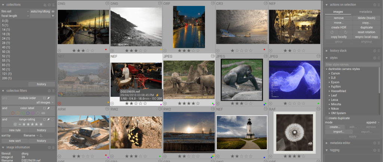Remove the color label filter rule

point(45,108)
